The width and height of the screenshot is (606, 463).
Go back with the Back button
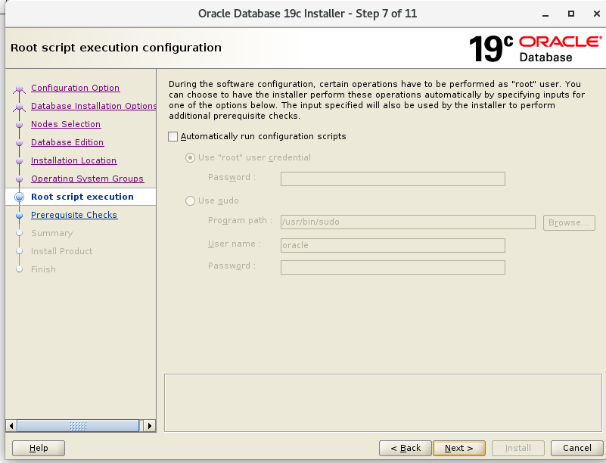(x=405, y=448)
